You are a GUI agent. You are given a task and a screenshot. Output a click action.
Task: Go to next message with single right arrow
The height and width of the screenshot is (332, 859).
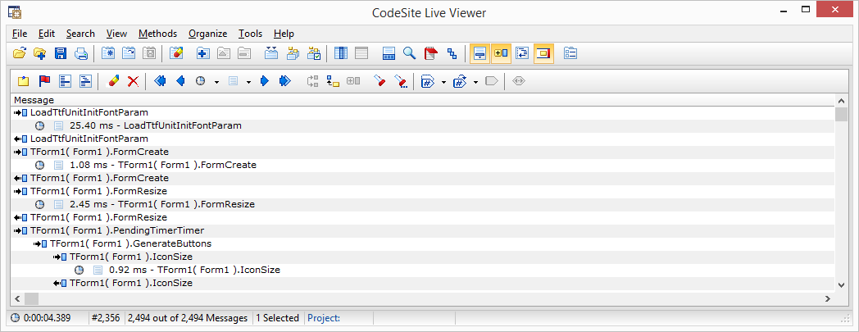(265, 81)
